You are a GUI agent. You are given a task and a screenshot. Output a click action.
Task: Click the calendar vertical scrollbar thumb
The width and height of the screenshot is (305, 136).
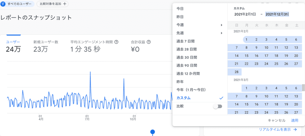pyautogui.click(x=303, y=88)
